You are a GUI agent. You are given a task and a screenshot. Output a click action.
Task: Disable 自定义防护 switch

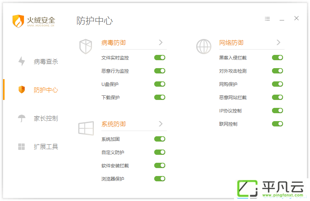click(x=160, y=152)
